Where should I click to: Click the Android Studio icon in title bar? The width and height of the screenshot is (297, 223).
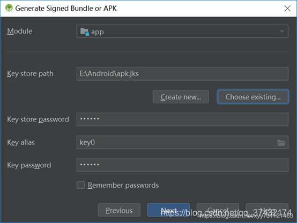pos(9,8)
